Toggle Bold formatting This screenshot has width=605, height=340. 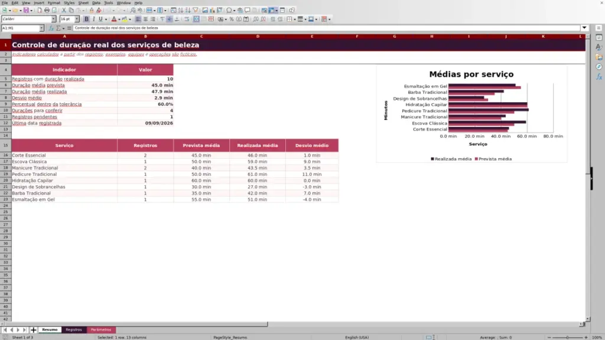tap(86, 19)
